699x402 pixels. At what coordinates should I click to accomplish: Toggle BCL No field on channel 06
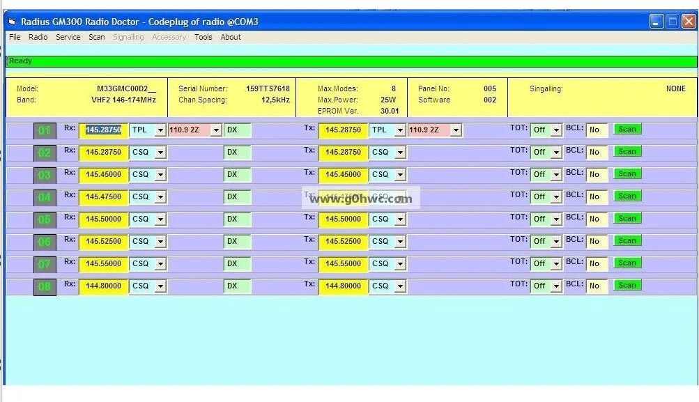[x=597, y=242]
